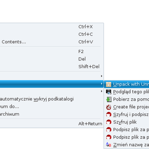Choose the menu entry with Ctrl+X shortcut
The image size is (149, 149).
click(51, 27)
